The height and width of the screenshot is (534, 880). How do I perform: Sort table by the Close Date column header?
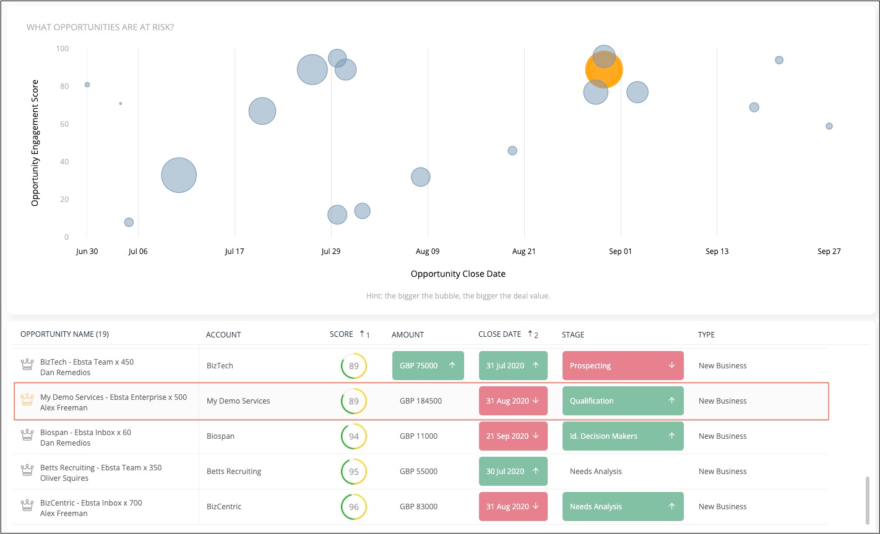(x=499, y=334)
